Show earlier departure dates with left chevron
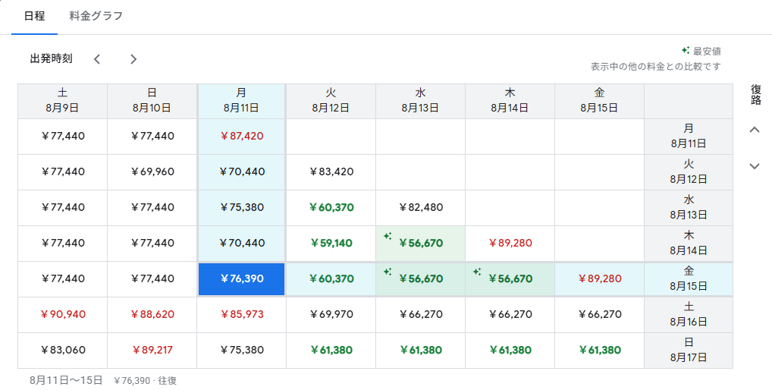 point(97,59)
